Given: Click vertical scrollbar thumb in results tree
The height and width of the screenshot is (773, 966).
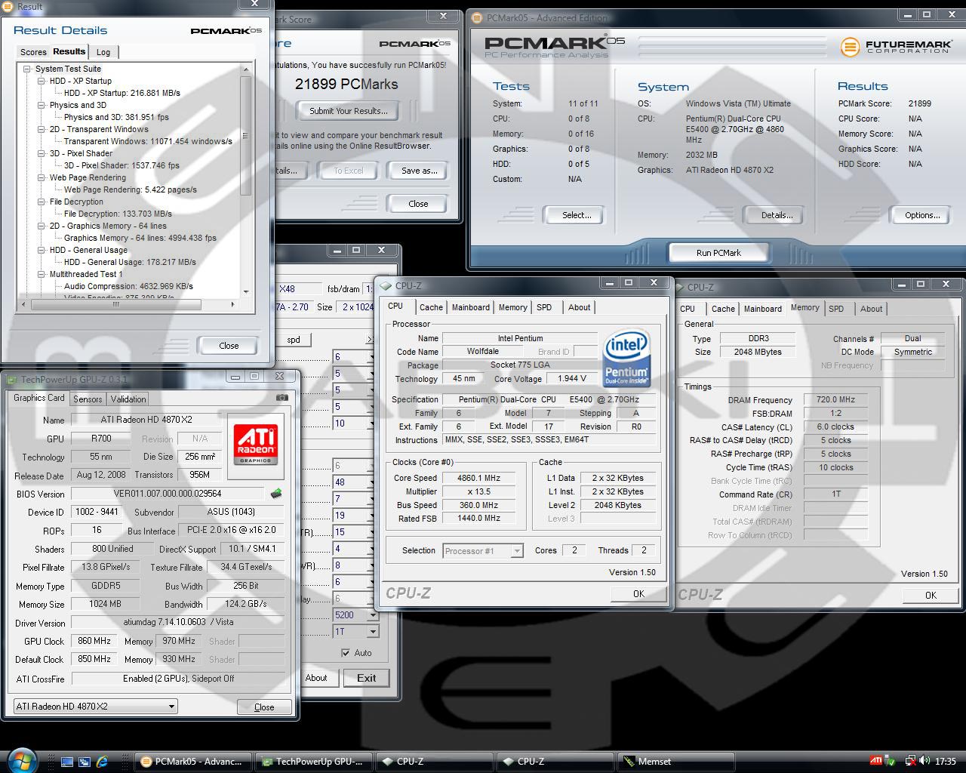Looking at the screenshot, I should (x=246, y=136).
